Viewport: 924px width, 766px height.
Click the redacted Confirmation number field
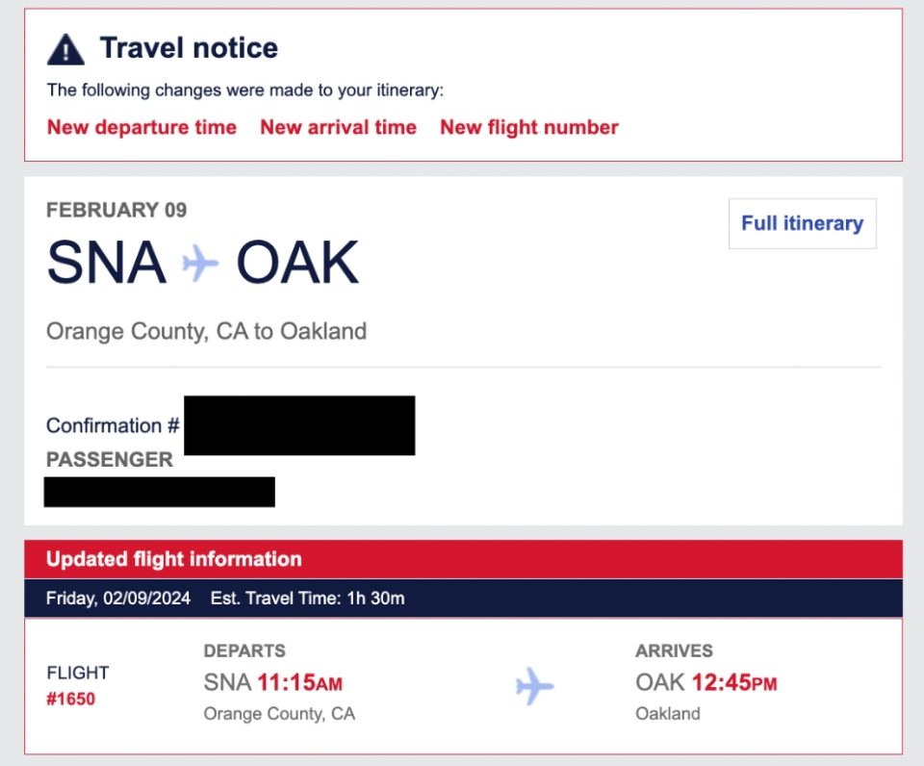click(x=298, y=424)
